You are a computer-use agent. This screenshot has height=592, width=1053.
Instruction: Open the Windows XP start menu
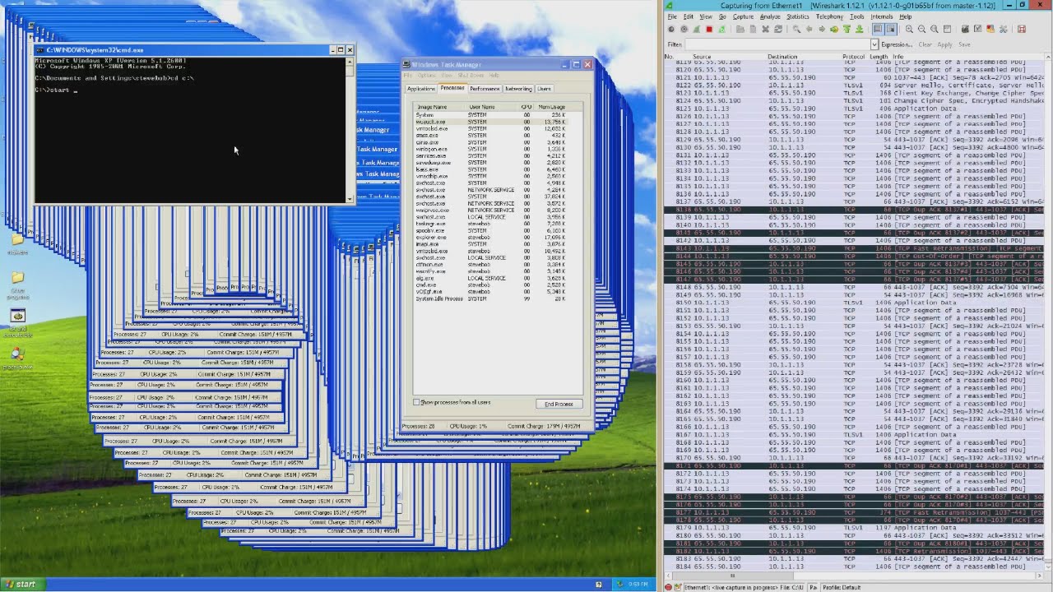click(21, 584)
